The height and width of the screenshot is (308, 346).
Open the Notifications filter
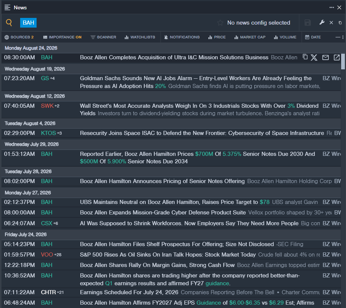point(182,37)
